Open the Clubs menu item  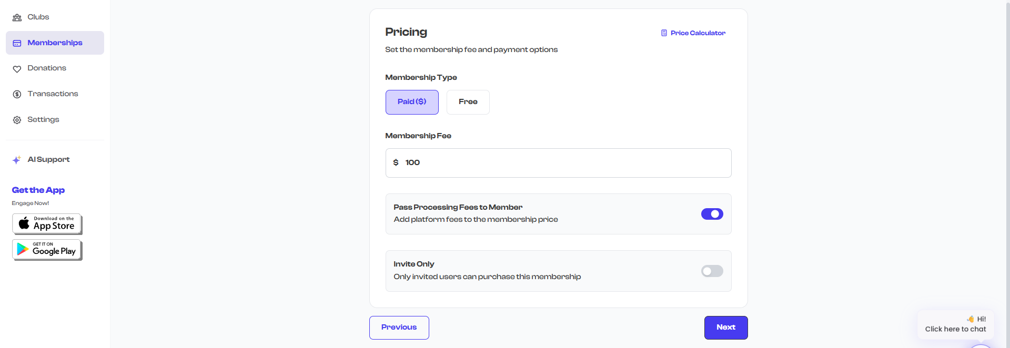pyautogui.click(x=55, y=17)
